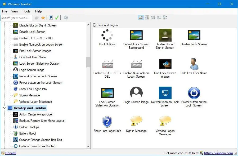This screenshot has width=238, height=156.
Task: Switch to the fifth view mode icon
Action: [x=165, y=17]
